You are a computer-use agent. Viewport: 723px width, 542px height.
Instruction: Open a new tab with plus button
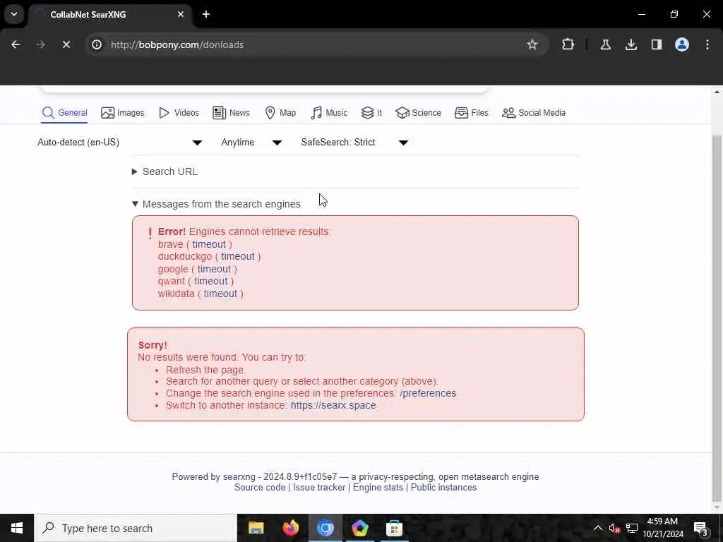(x=206, y=14)
